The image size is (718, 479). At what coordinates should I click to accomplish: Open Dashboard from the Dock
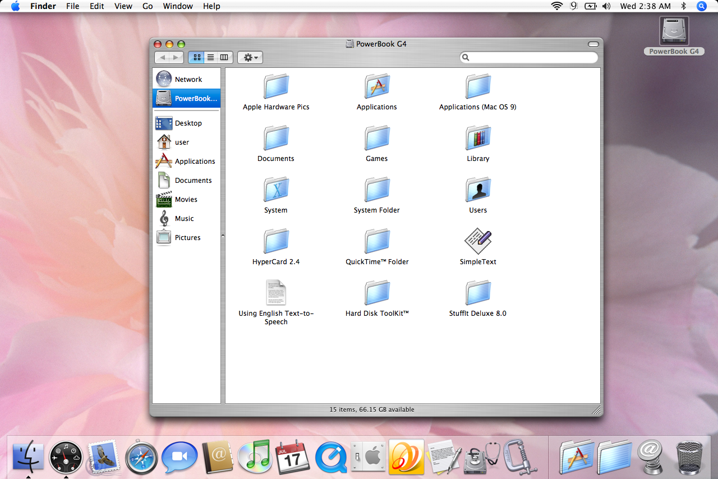coord(66,457)
